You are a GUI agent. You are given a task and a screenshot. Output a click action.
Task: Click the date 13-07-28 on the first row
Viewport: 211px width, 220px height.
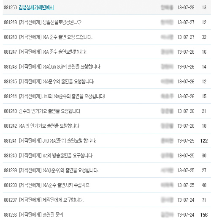point(186,8)
